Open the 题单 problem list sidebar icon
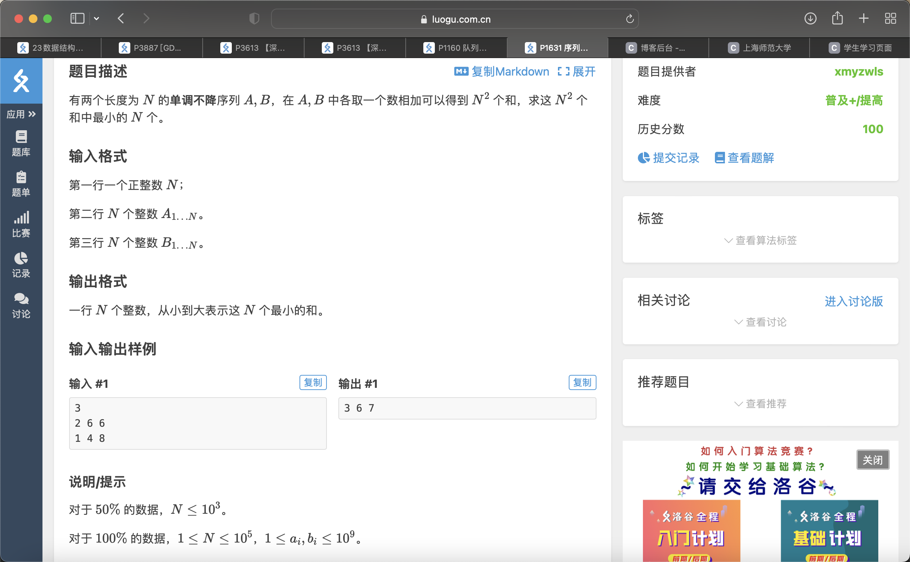 coord(21,183)
